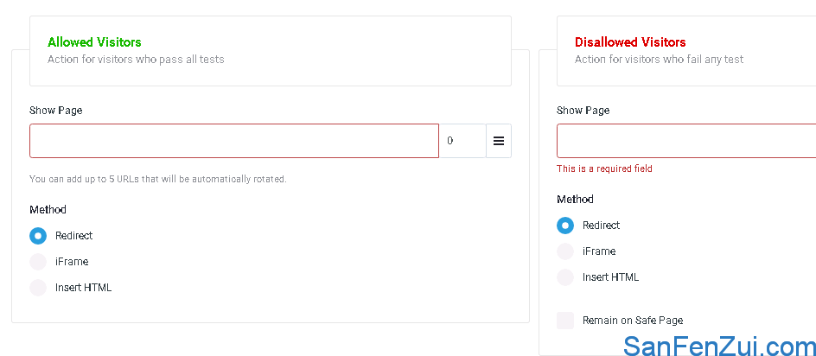Choose iFrame method for Allowed Visitors
Screen dimensions: 816x356
tap(38, 262)
